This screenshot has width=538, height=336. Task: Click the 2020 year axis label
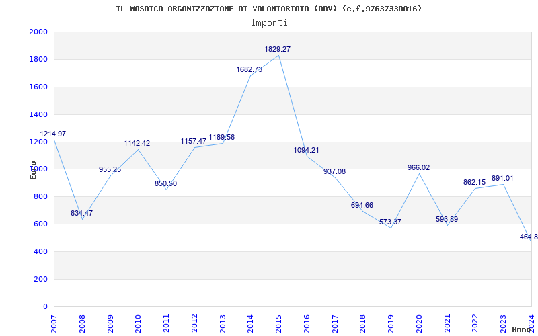[x=419, y=324]
